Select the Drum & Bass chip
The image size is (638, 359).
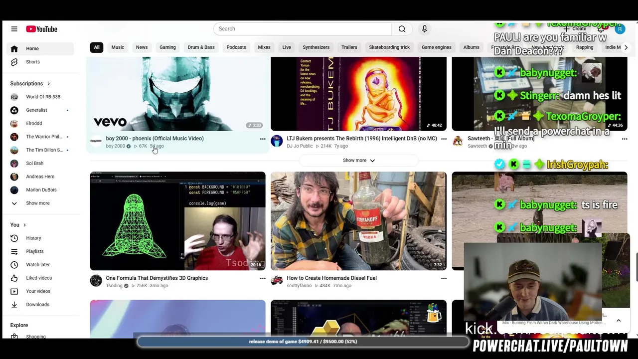coord(201,47)
